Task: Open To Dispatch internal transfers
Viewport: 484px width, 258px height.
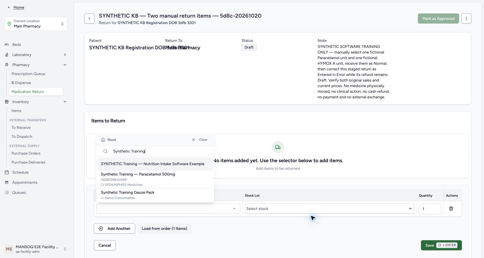Action: click(x=22, y=136)
